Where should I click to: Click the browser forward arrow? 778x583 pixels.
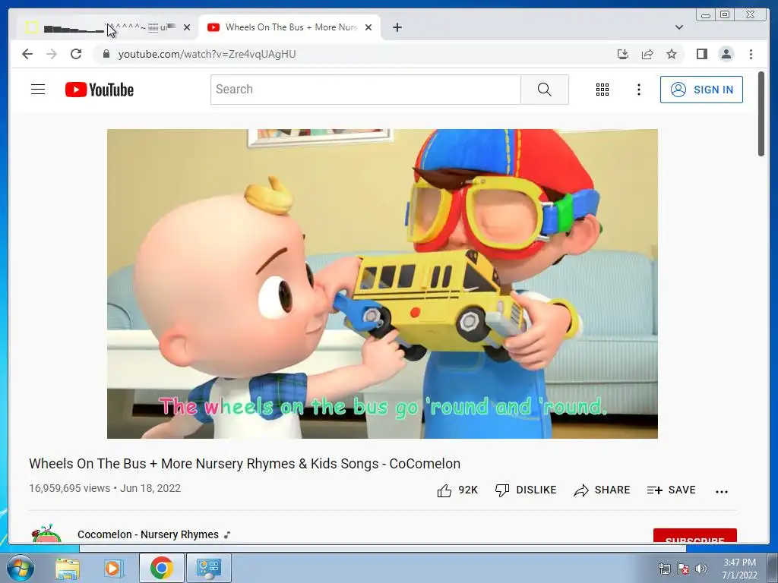[x=52, y=54]
